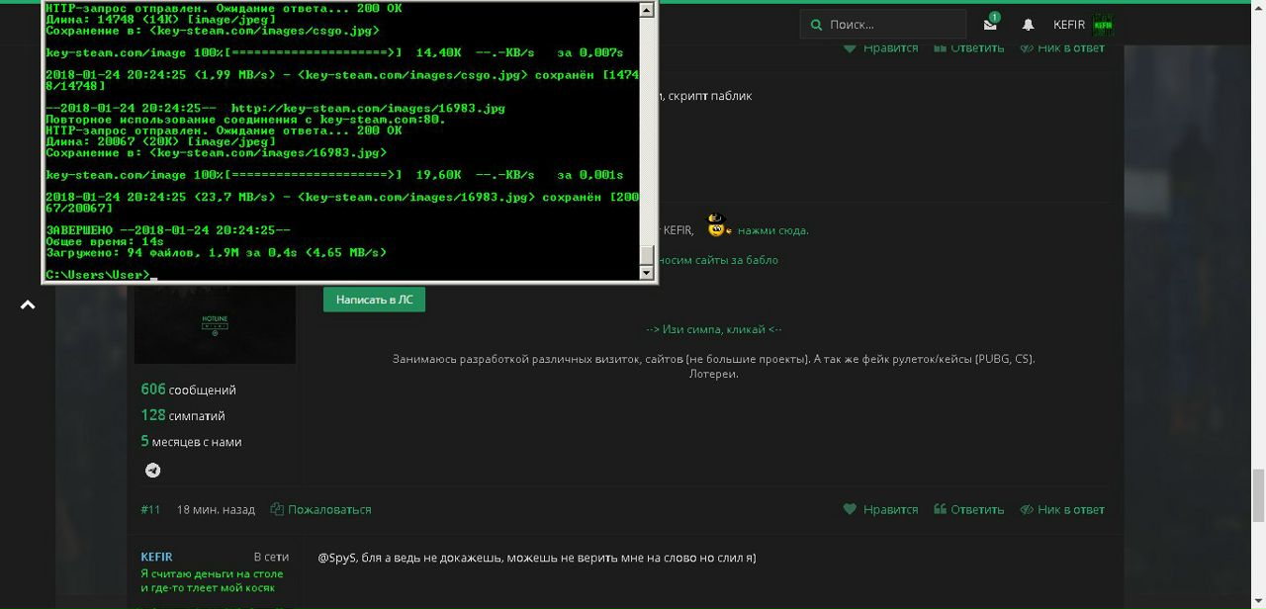Open KEFIR author profile link in post
1266x609 pixels.
tap(156, 557)
